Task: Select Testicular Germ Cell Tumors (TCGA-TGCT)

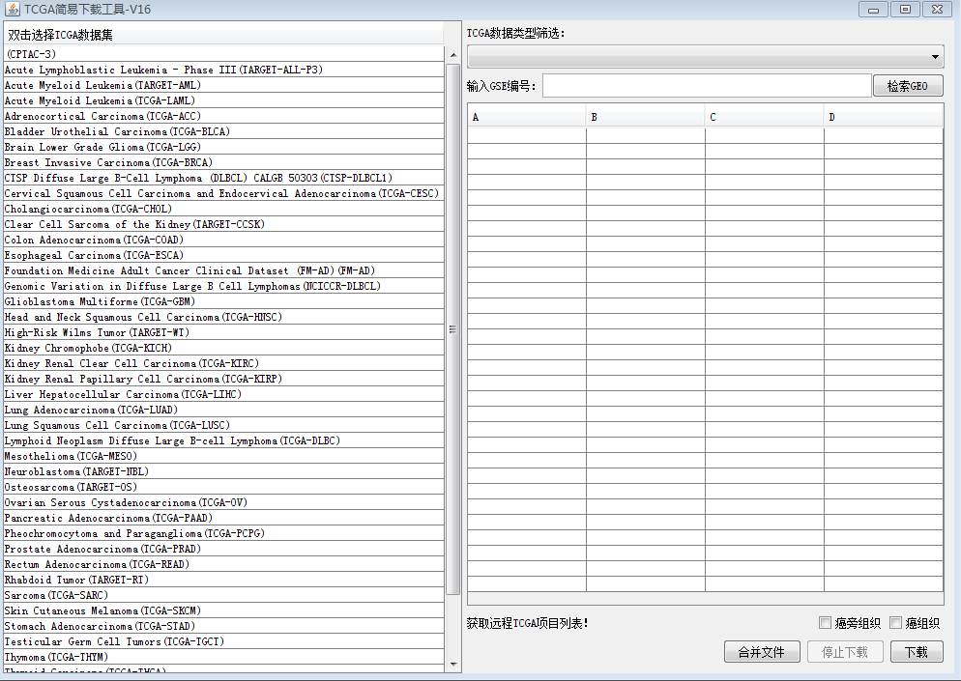Action: coord(223,641)
